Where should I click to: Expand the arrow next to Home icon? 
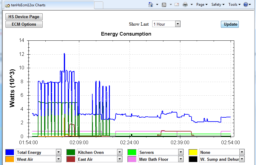[157, 5]
